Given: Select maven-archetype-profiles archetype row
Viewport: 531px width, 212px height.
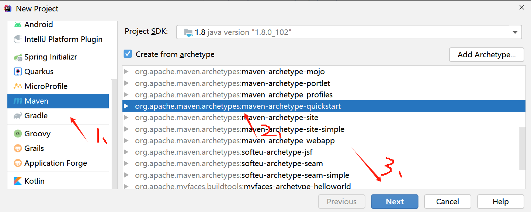Looking at the screenshot, I should click(324, 95).
